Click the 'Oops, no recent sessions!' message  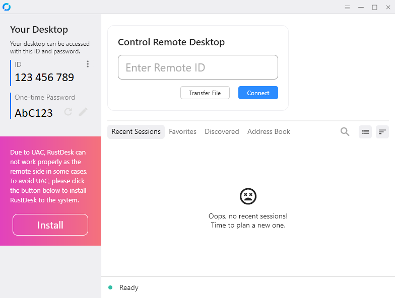click(x=248, y=216)
